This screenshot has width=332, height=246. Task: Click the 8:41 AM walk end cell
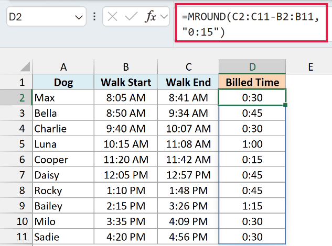(x=188, y=97)
